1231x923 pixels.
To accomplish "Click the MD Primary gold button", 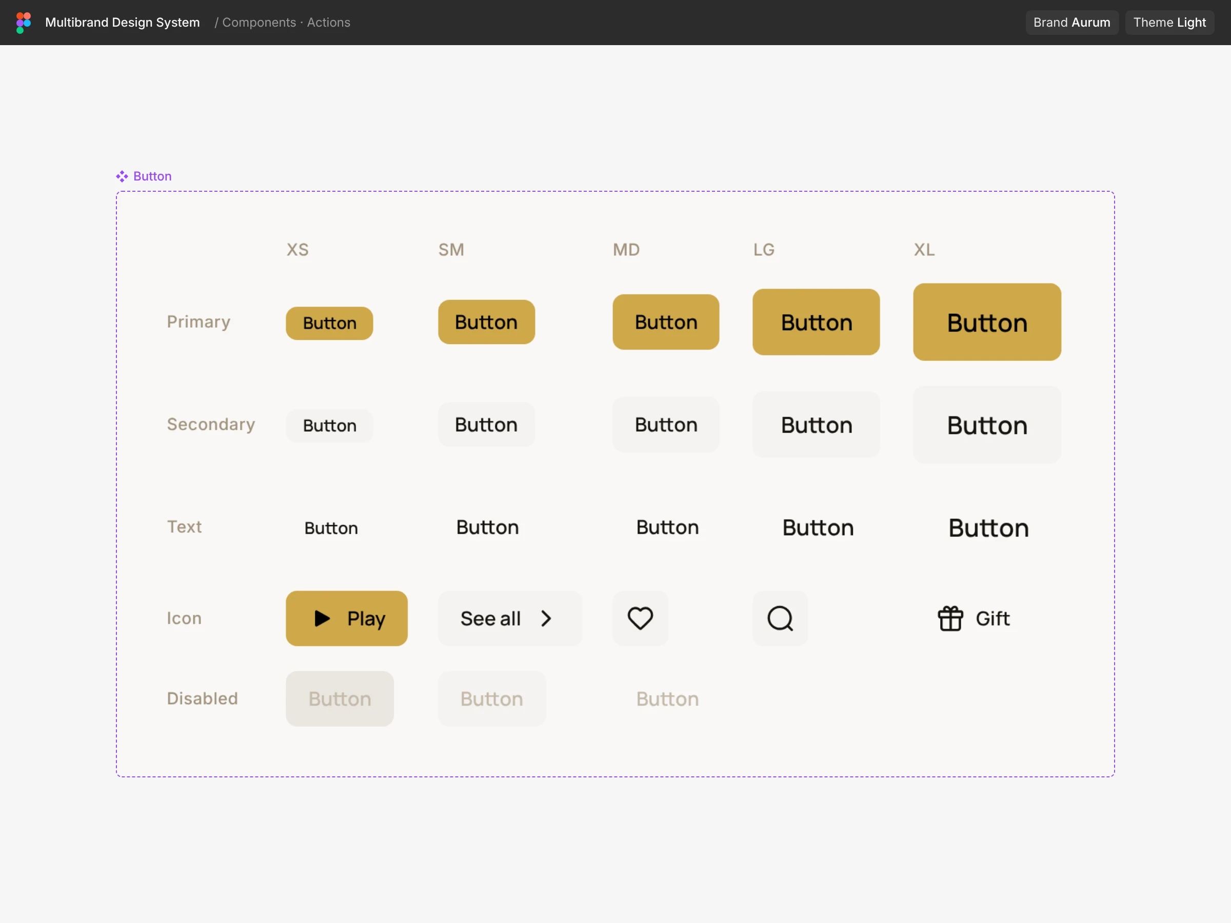I will [x=666, y=322].
